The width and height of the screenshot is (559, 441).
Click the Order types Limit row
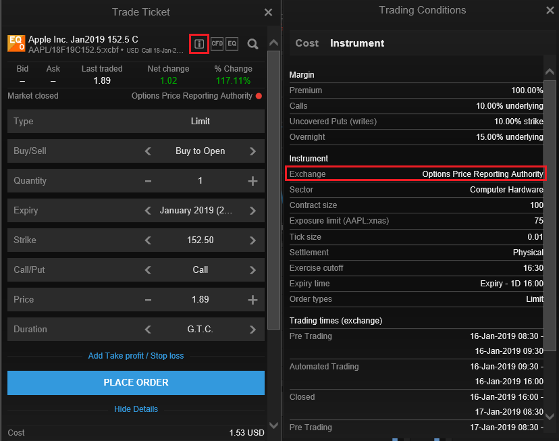coord(416,299)
